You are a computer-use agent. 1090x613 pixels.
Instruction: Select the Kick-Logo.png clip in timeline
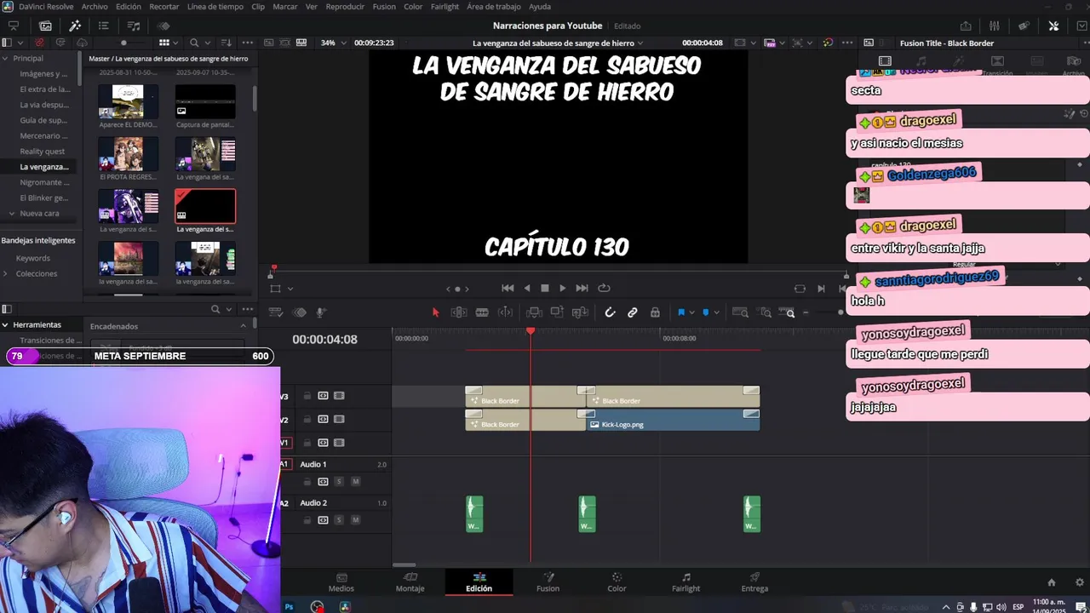point(673,421)
